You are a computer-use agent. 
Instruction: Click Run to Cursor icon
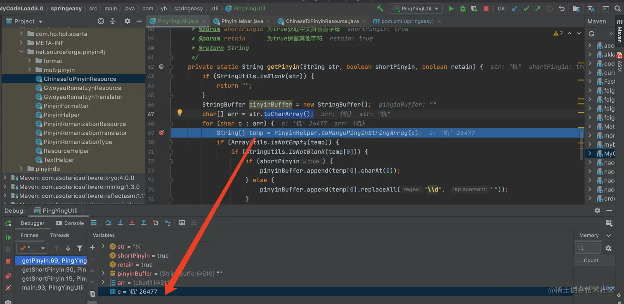(x=168, y=223)
